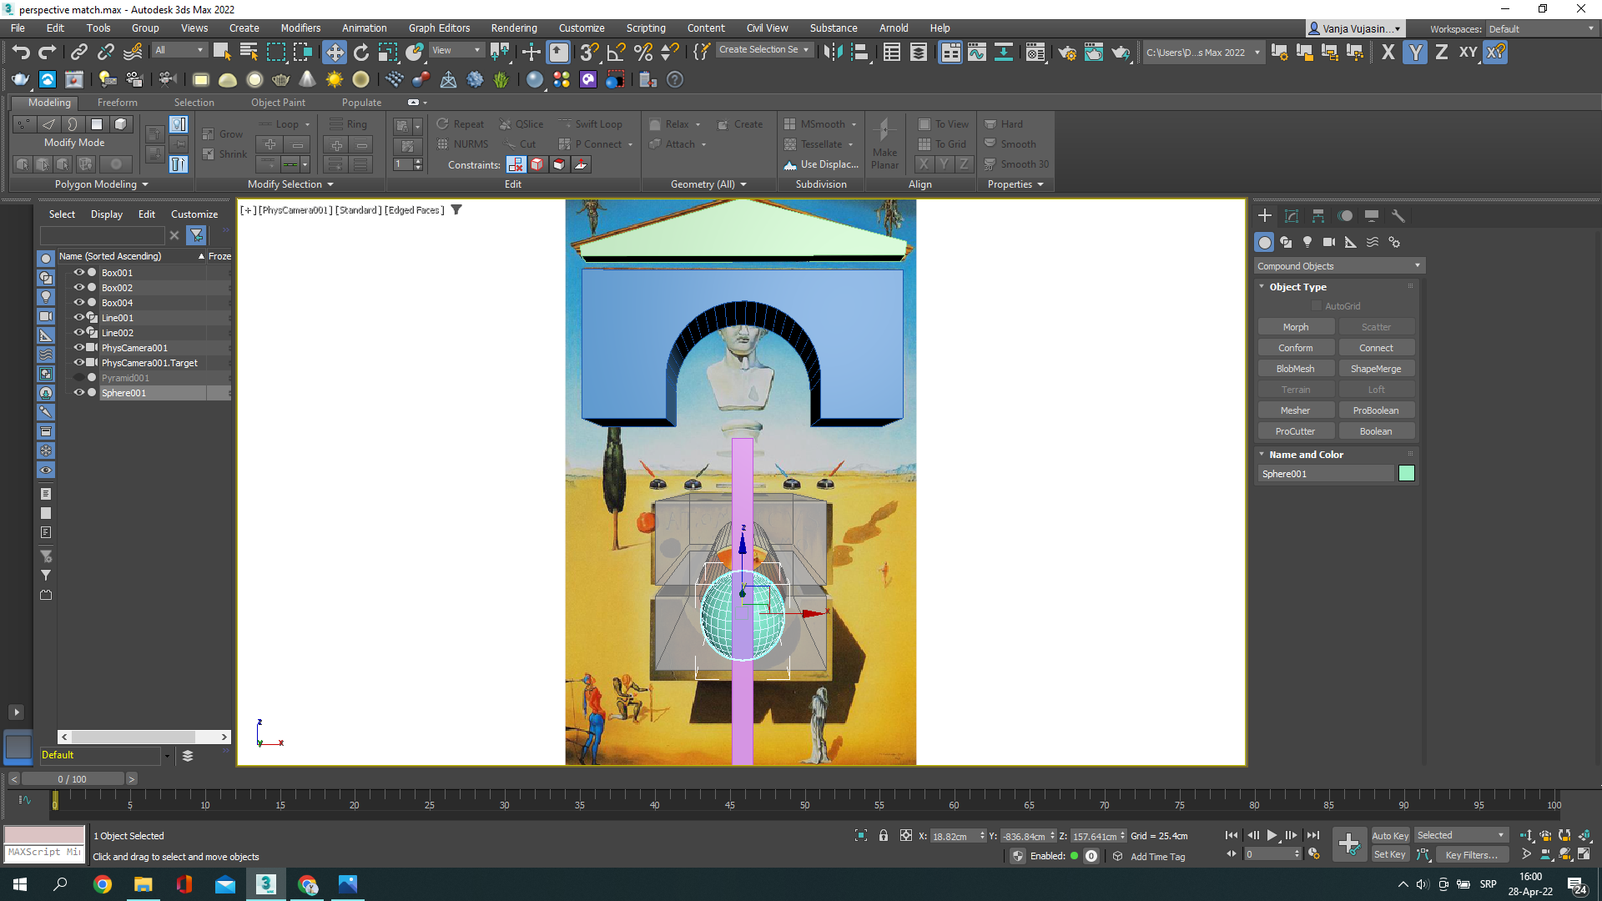The width and height of the screenshot is (1602, 901).
Task: Activate Select and Uniform Scale tool
Action: click(388, 53)
